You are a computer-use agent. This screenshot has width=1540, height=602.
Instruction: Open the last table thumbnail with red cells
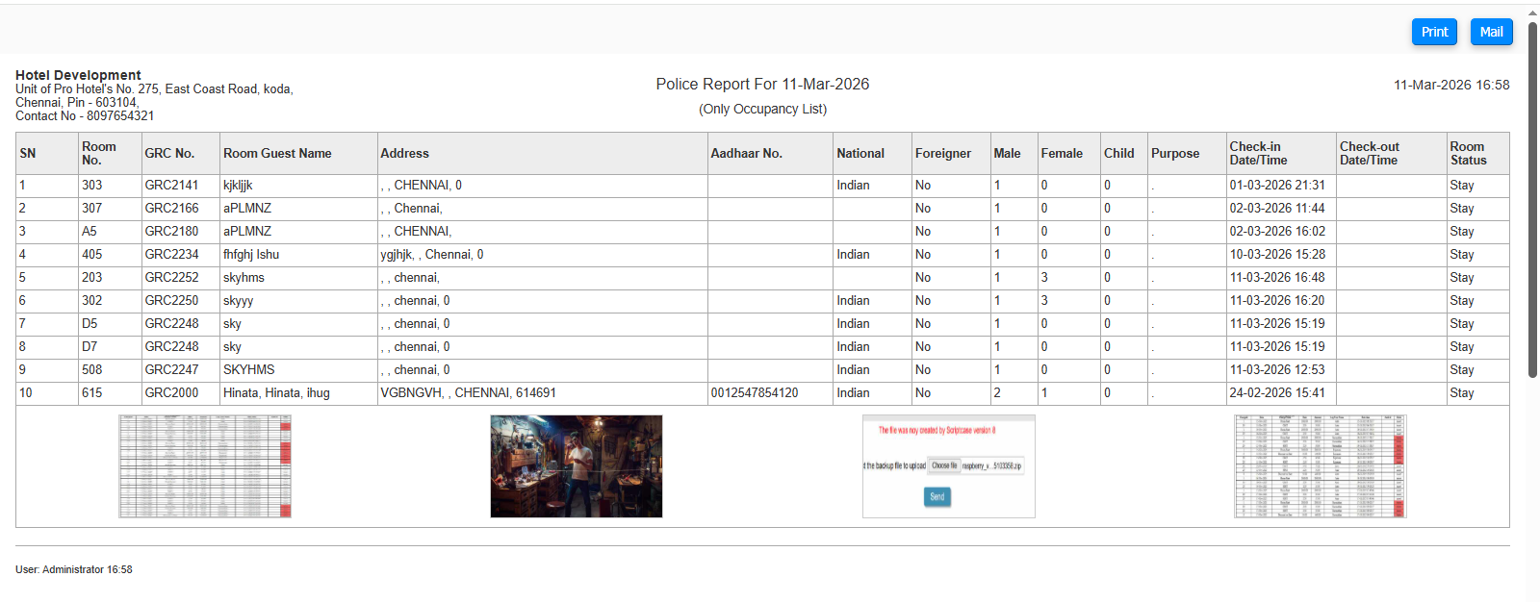tap(1320, 466)
